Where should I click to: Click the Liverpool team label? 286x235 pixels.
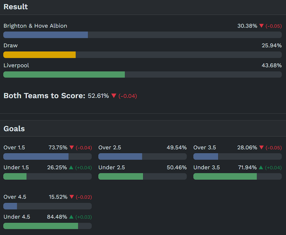(16, 65)
